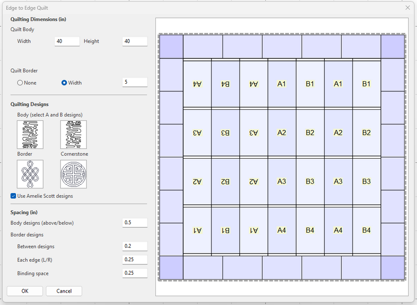
Task: Click the bottom-left cornerstone block in preview
Action: pos(171,268)
